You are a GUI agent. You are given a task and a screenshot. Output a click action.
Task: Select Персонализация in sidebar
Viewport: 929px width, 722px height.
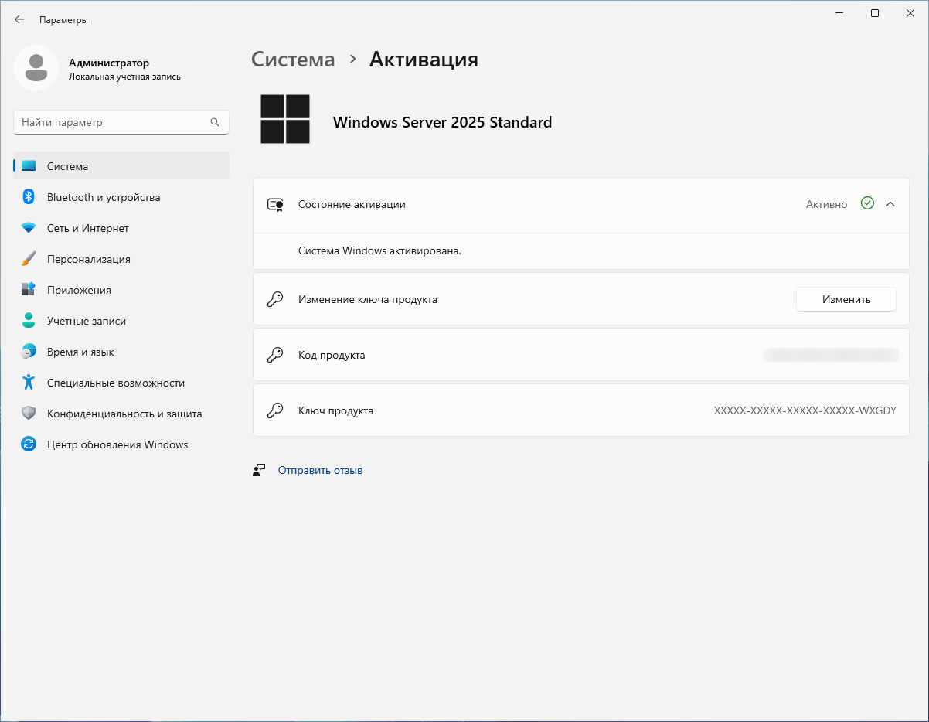pos(121,259)
